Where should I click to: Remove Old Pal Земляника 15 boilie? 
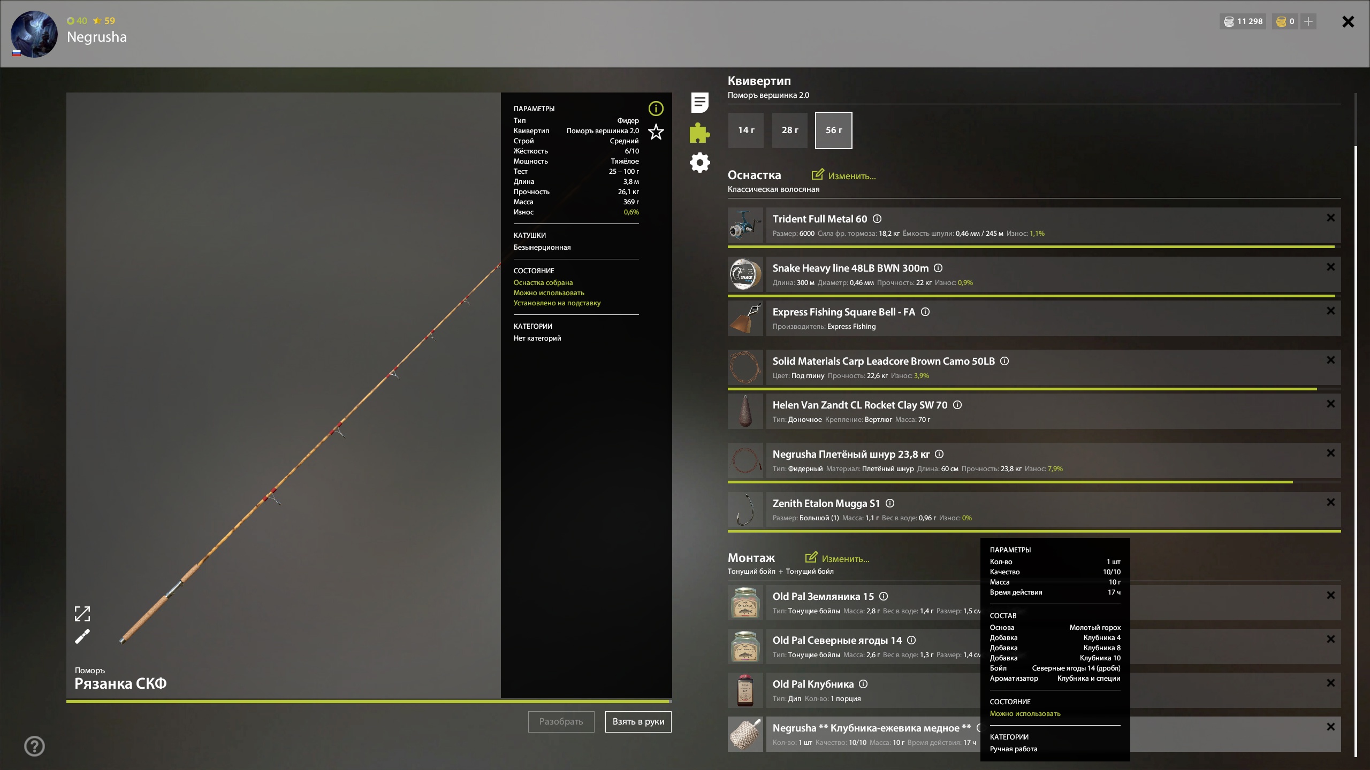point(1330,595)
